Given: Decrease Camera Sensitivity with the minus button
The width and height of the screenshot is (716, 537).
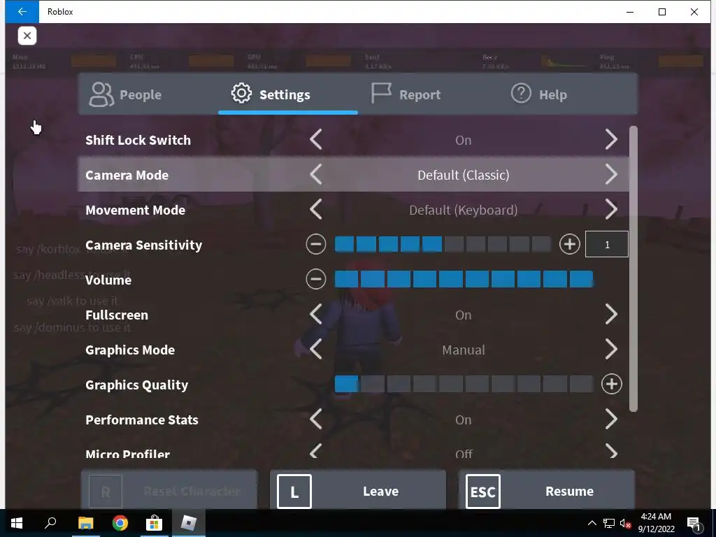Looking at the screenshot, I should point(316,244).
